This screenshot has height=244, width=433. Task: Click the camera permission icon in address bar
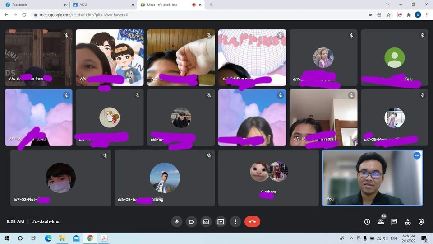pyautogui.click(x=370, y=14)
